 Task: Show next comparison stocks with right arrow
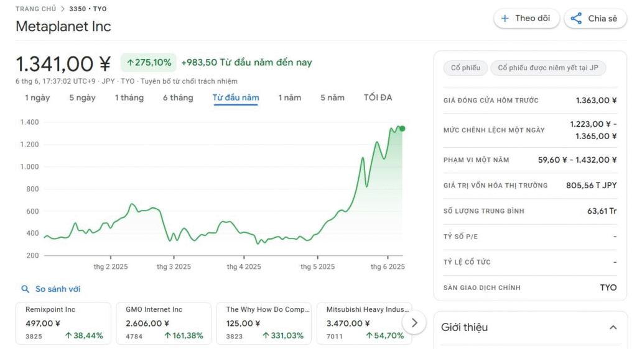pos(414,323)
